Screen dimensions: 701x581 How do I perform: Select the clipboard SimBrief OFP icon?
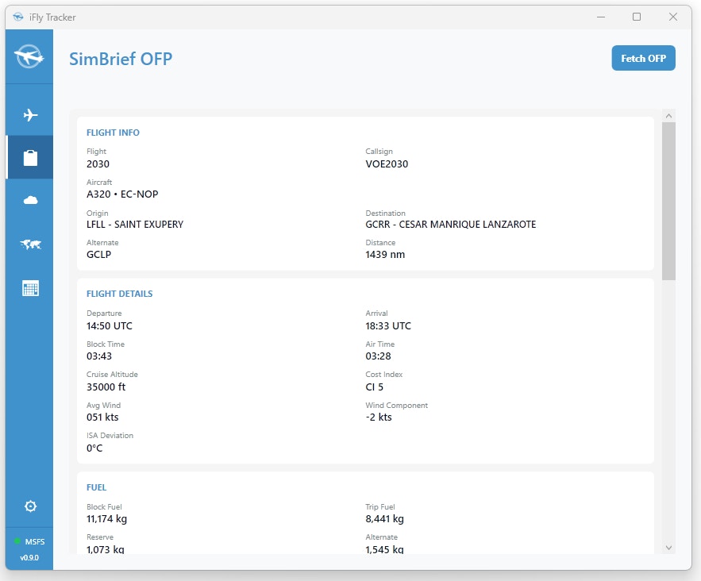(x=30, y=158)
